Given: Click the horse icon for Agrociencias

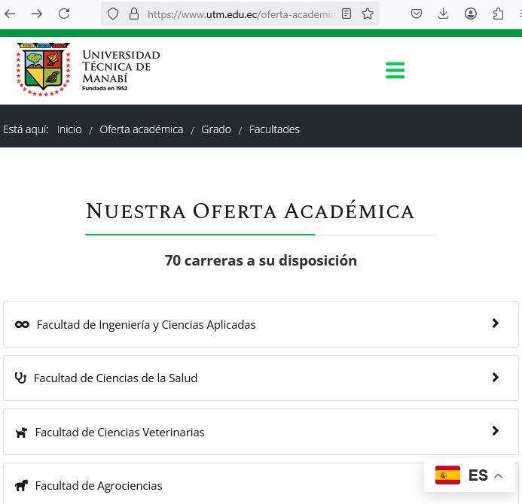Looking at the screenshot, I should (21, 485).
